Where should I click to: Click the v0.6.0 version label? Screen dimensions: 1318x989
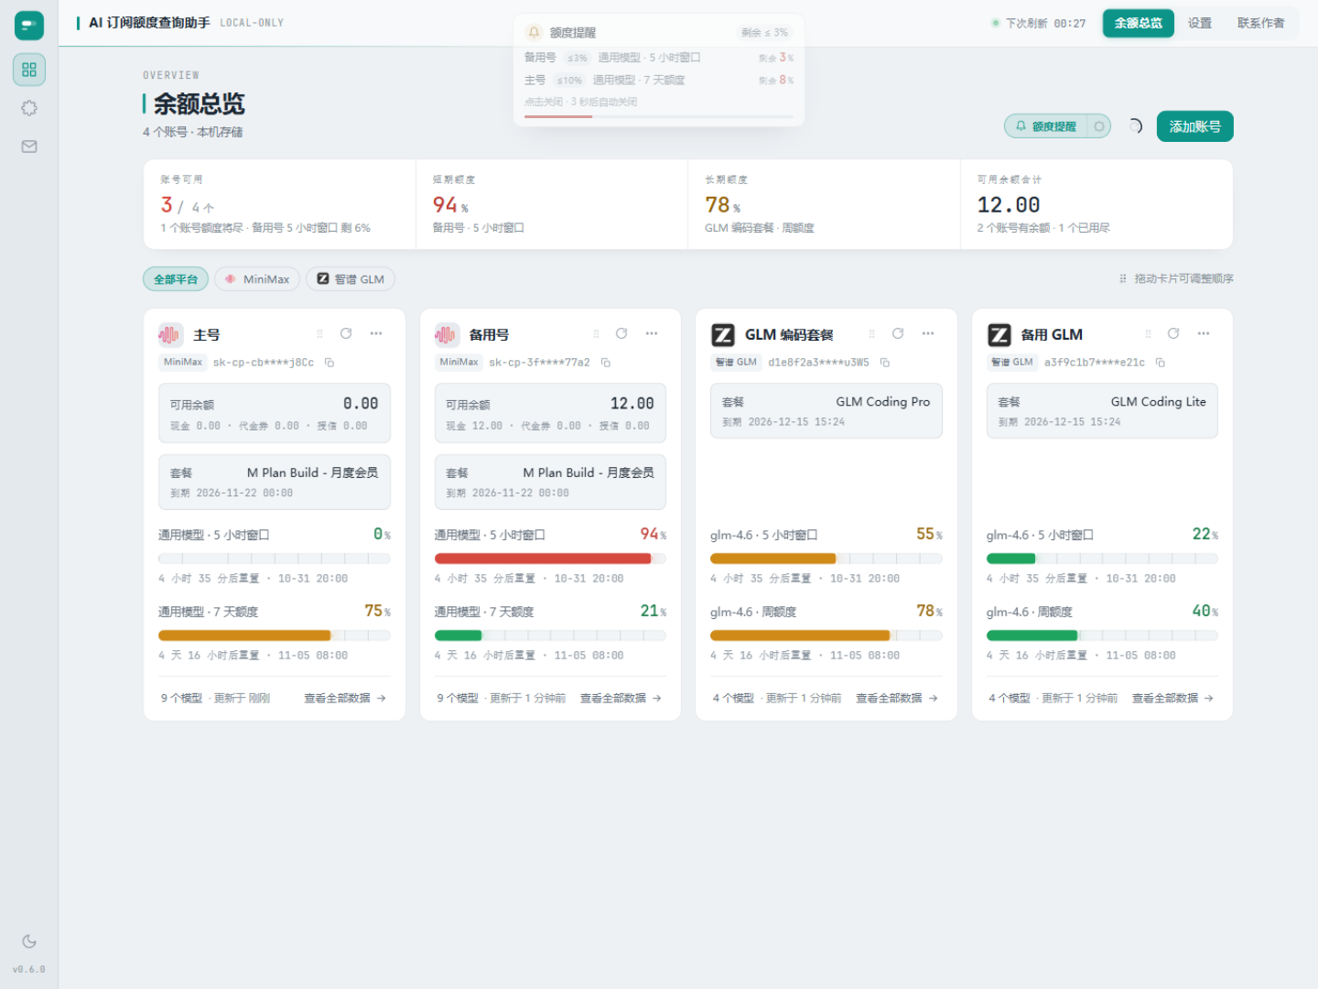29,969
